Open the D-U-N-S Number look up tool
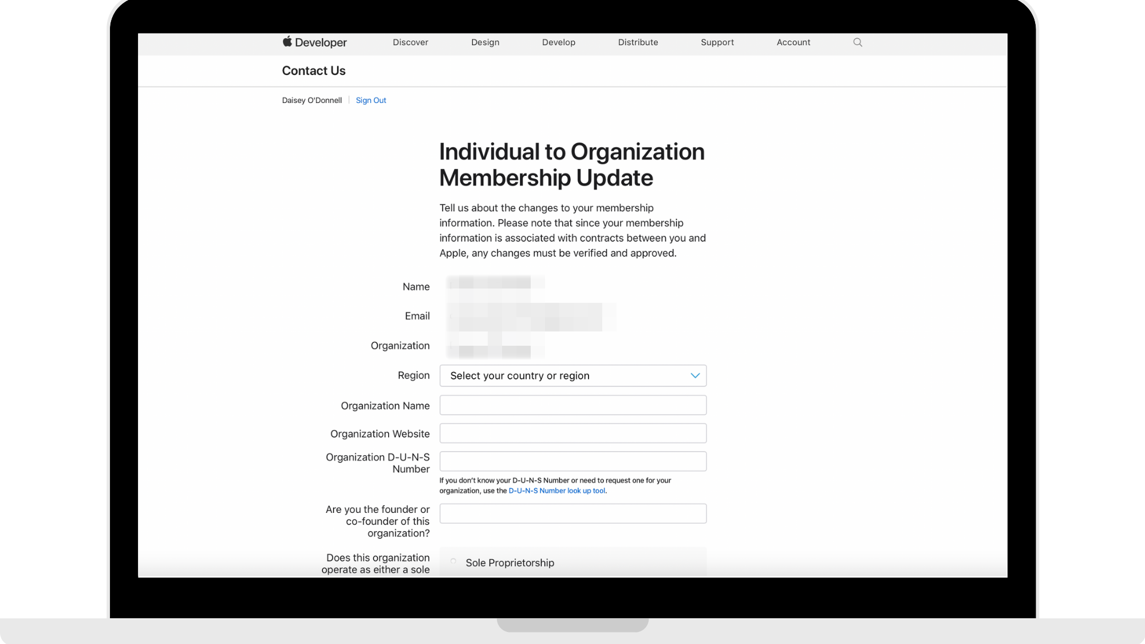1145x644 pixels. pos(556,491)
